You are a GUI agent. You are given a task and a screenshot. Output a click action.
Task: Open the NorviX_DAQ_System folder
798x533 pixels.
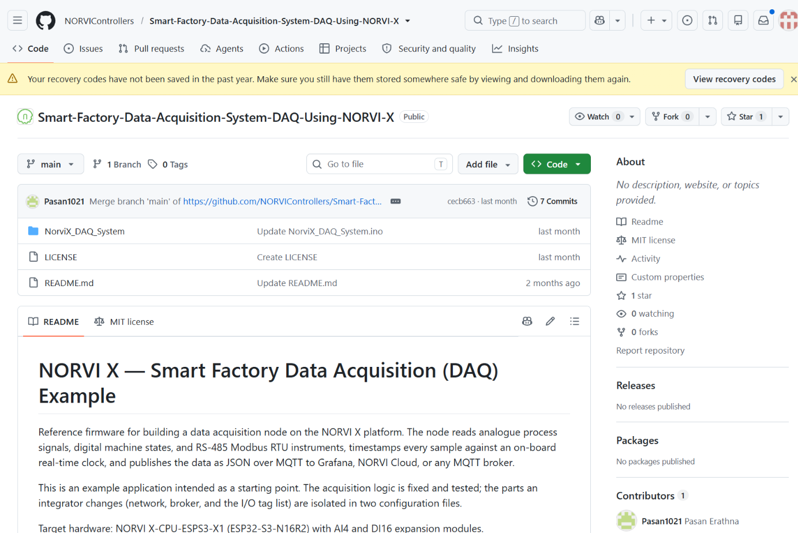(x=85, y=231)
